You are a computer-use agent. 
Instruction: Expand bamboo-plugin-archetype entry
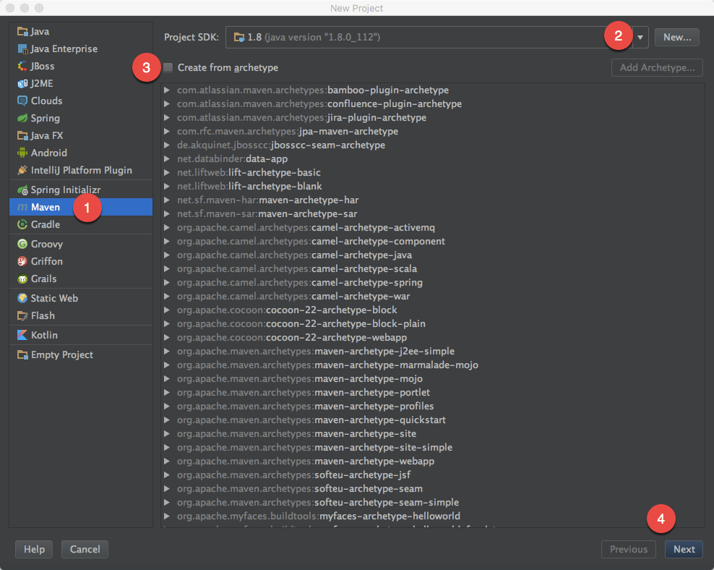(167, 90)
